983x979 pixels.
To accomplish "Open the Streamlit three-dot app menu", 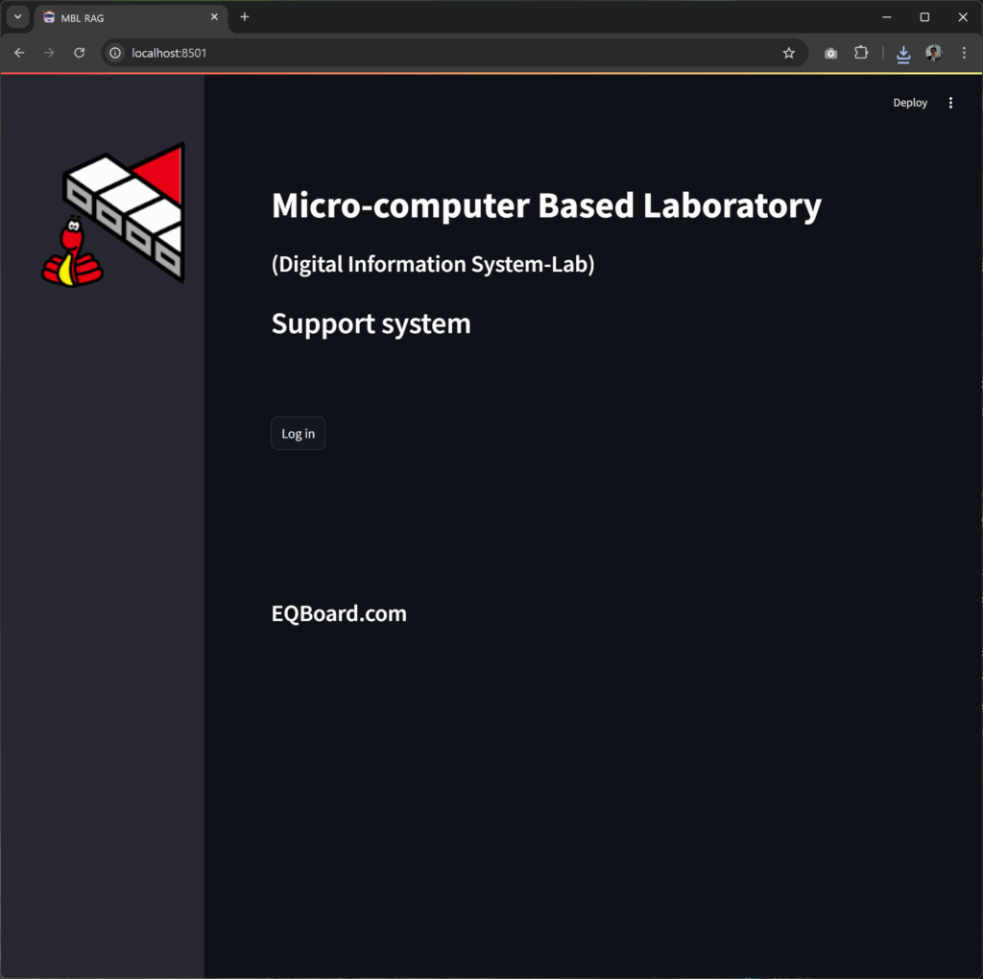I will coord(950,103).
